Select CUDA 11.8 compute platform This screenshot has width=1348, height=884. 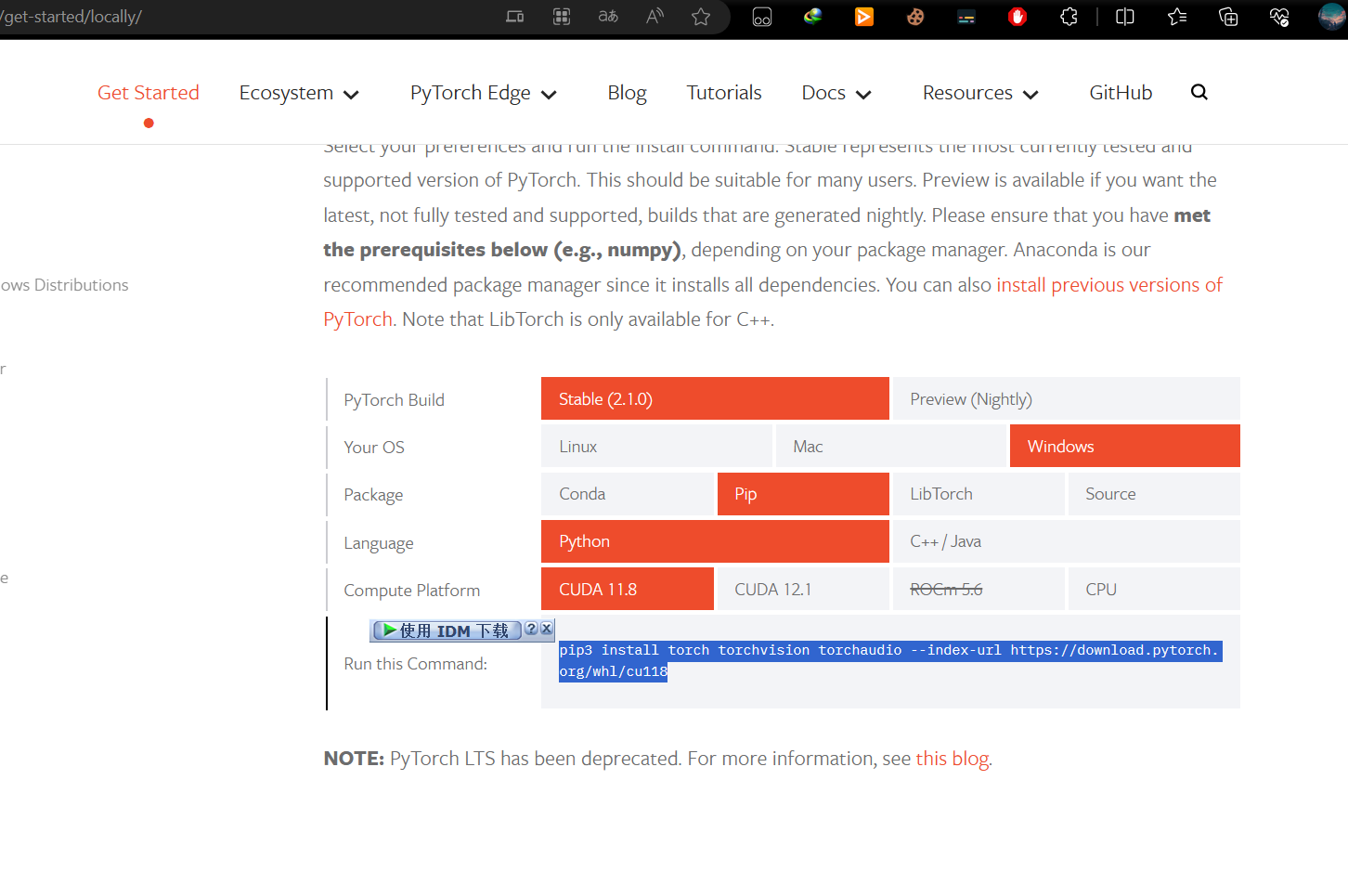628,589
